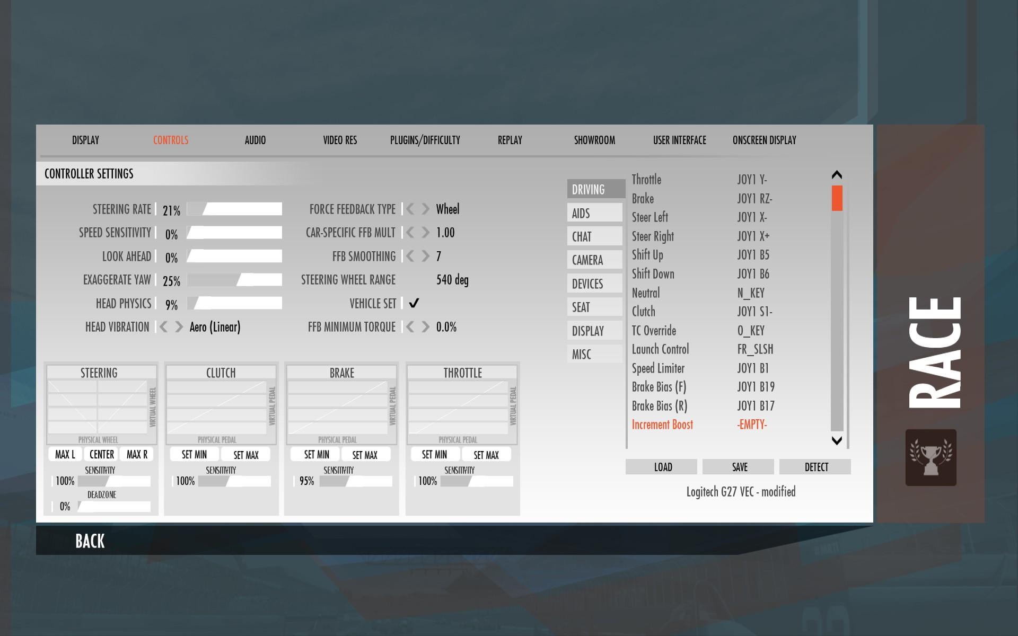Select previous Head Vibration option
This screenshot has width=1018, height=636.
tap(164, 327)
